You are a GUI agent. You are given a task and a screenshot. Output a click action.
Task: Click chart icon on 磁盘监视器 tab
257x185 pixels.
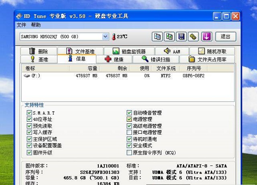pyautogui.click(x=116, y=51)
